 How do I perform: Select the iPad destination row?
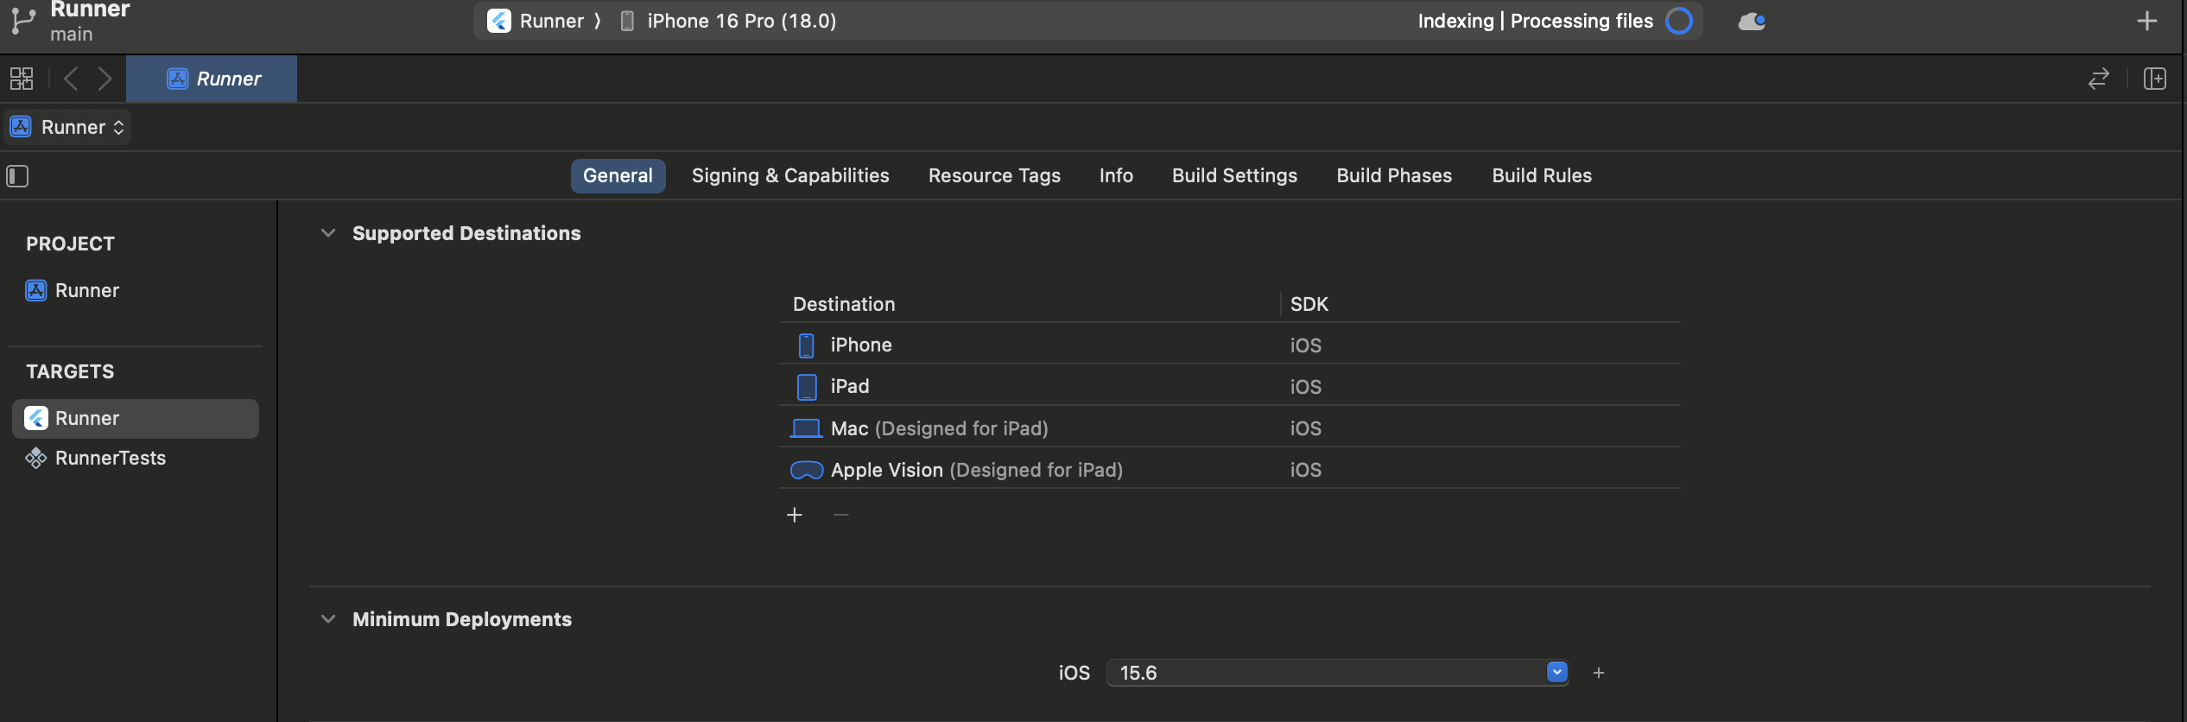1229,386
